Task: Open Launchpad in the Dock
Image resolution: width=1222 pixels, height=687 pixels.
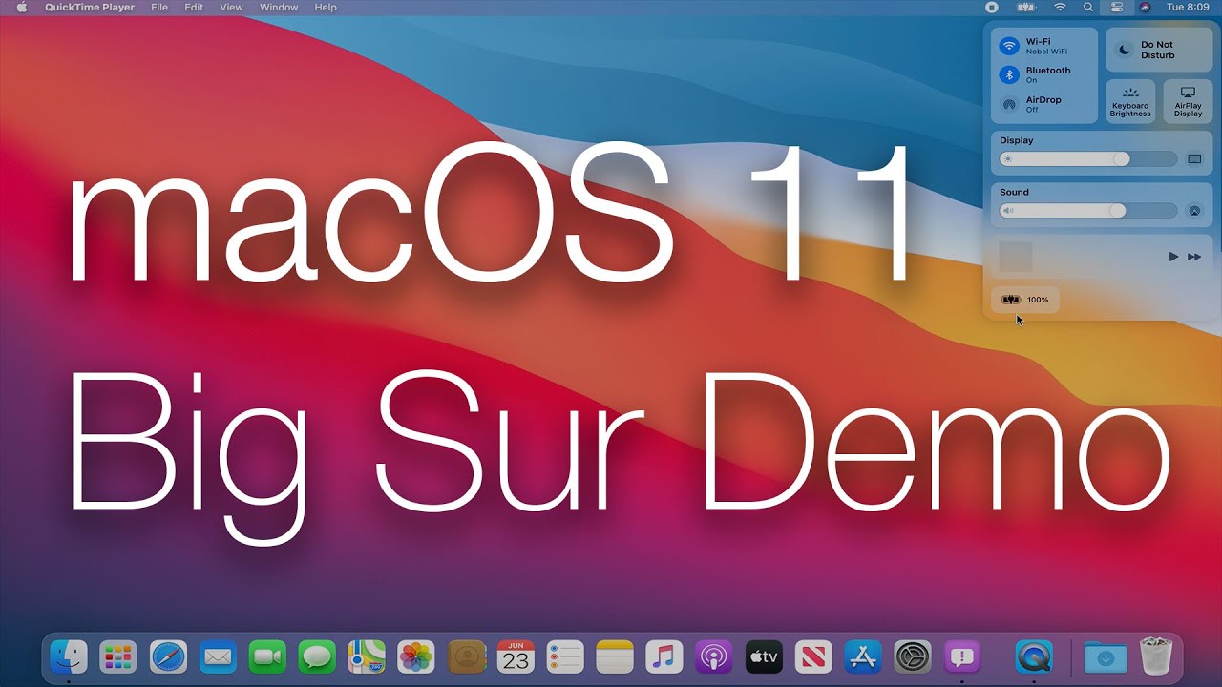Action: pos(118,656)
